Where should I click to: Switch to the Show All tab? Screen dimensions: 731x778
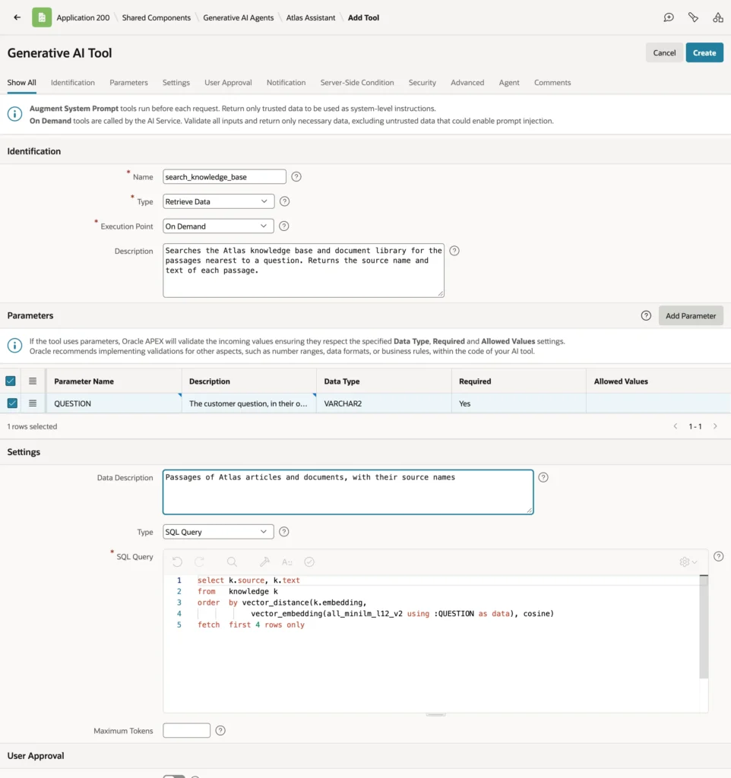22,82
